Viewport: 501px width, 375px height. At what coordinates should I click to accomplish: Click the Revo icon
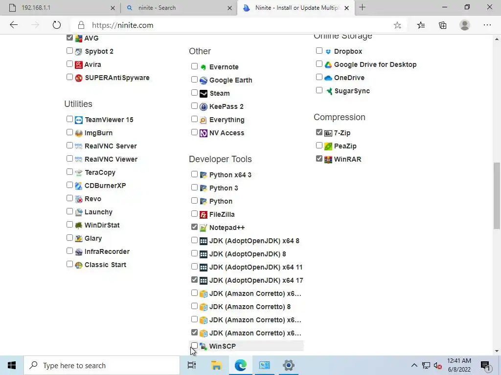pos(79,199)
